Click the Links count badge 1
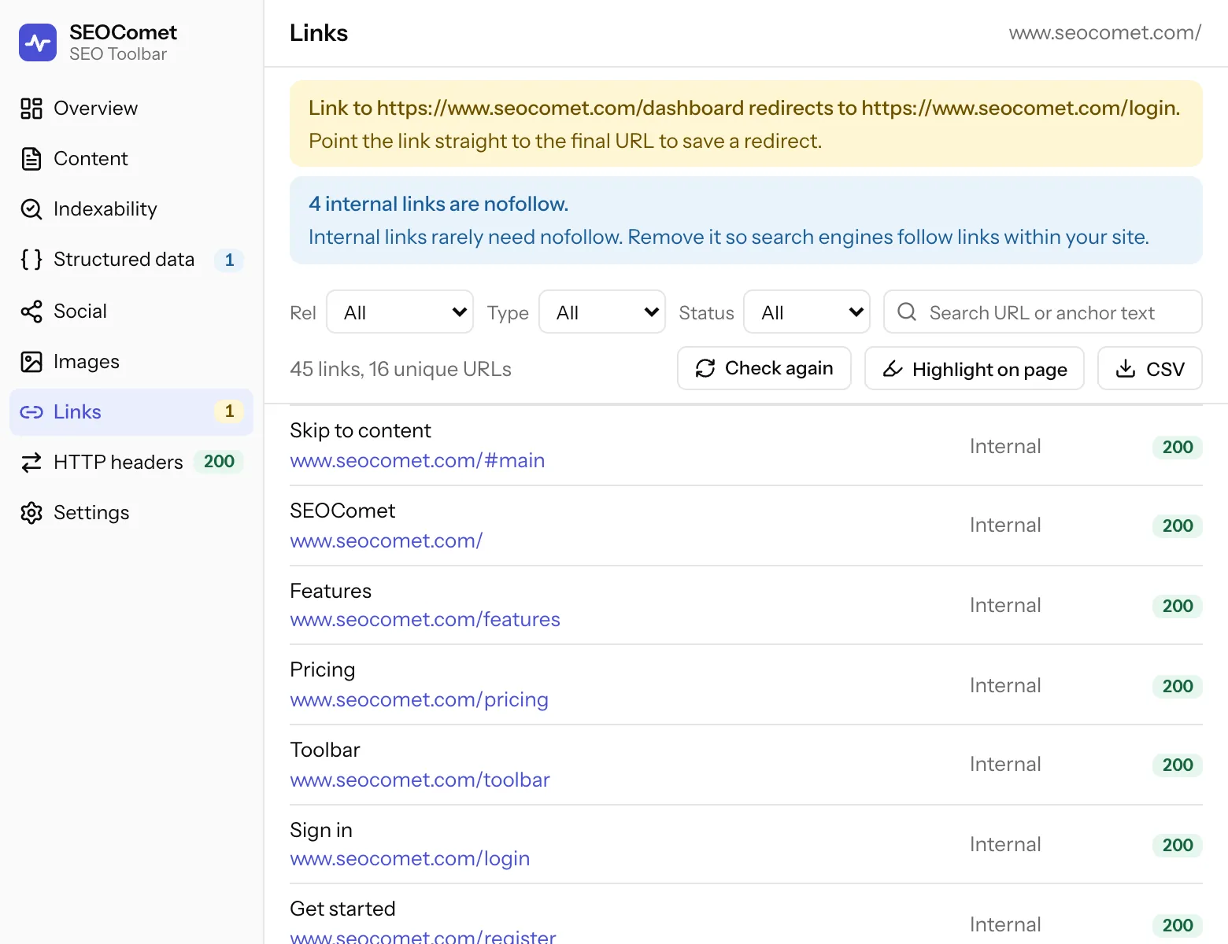1228x944 pixels. (x=229, y=411)
